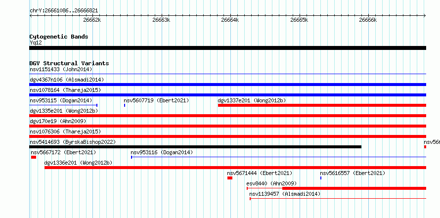Viewport: 440px width, 218px height.
Task: Open variant nsv1078164 (Thareja2015) label
Action: pyautogui.click(x=65, y=90)
